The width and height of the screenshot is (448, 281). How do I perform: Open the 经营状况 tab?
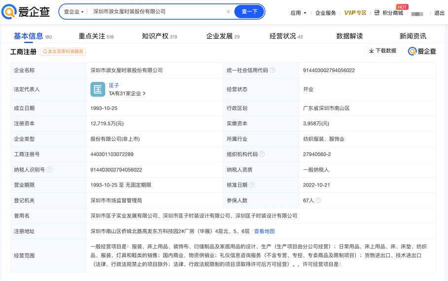pos(286,36)
